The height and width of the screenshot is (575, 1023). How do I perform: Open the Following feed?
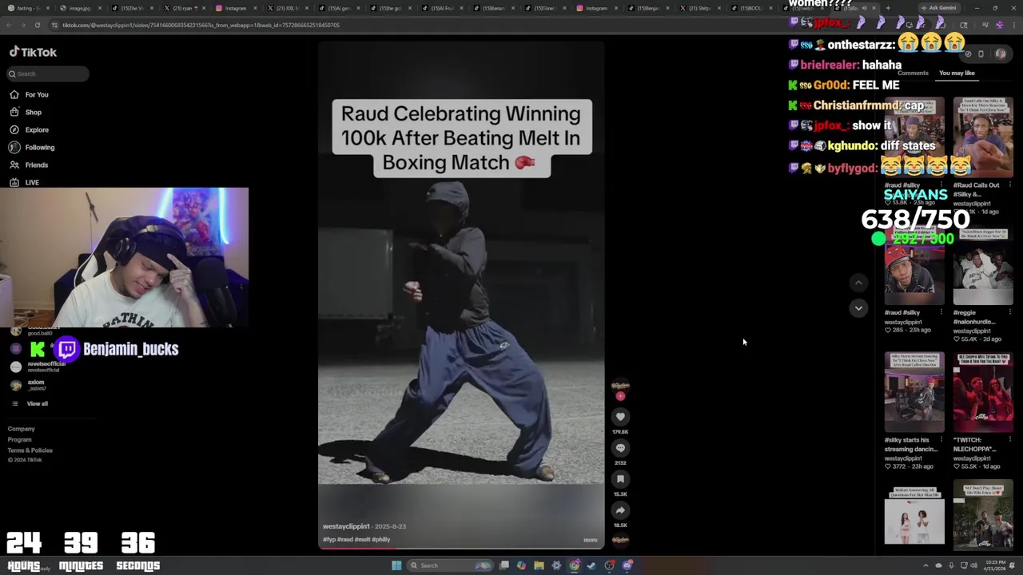pos(40,147)
